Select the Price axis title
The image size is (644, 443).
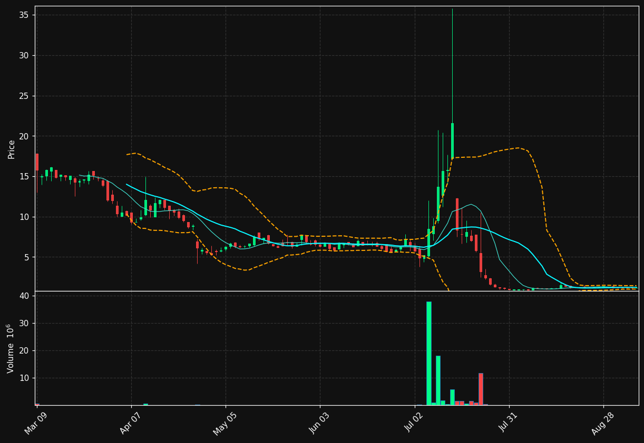12,149
